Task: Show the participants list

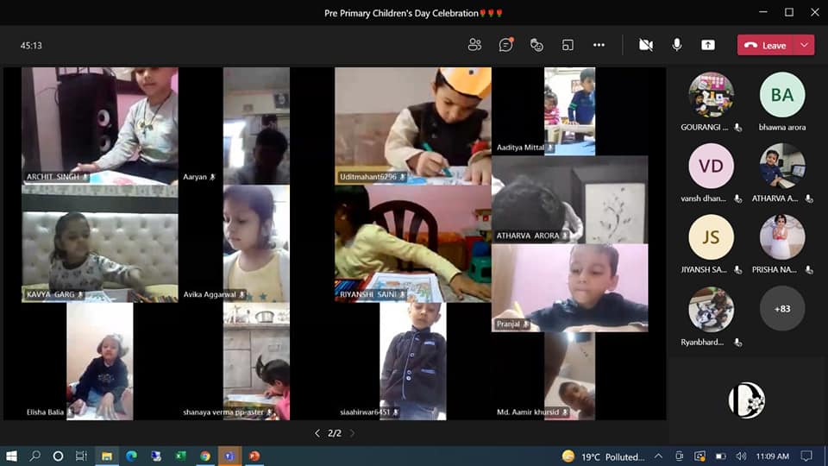Action: point(474,45)
